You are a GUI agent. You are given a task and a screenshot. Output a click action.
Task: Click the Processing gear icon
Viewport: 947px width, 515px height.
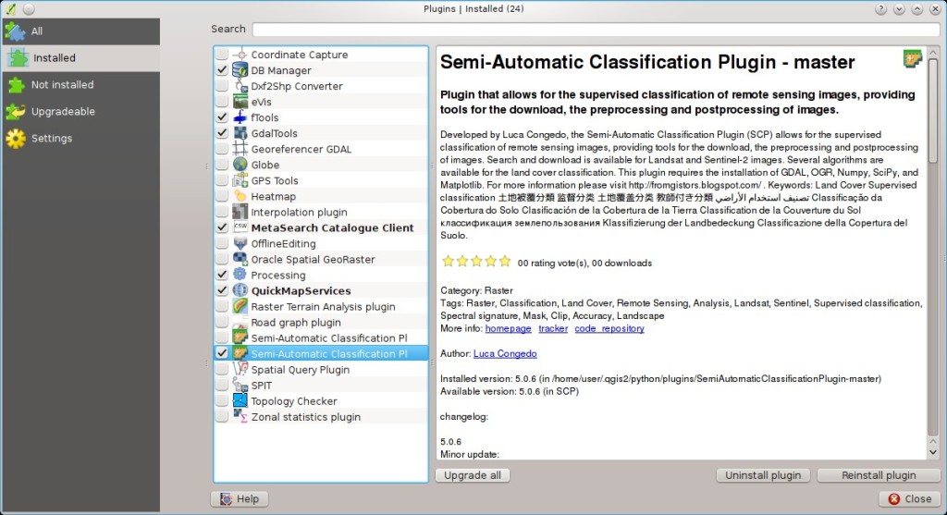[240, 275]
